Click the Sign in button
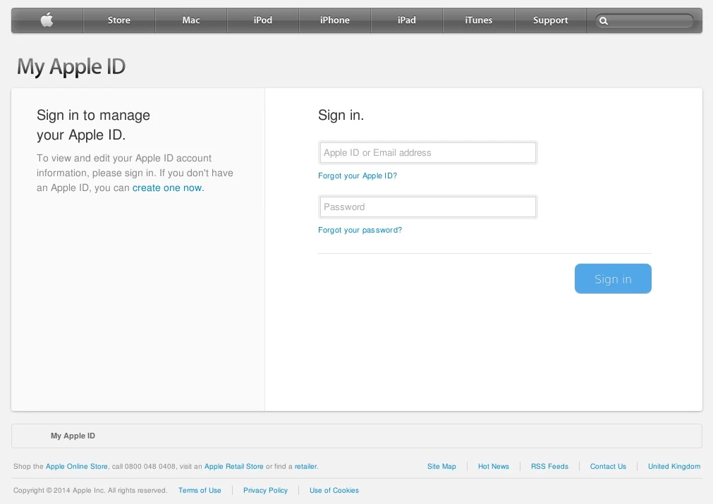713x504 pixels. tap(613, 278)
